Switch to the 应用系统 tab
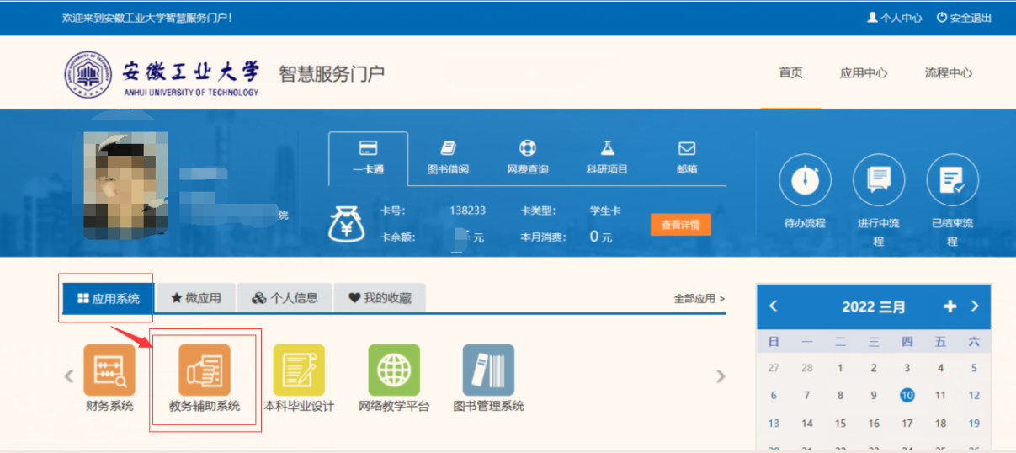This screenshot has width=1016, height=453. (109, 298)
